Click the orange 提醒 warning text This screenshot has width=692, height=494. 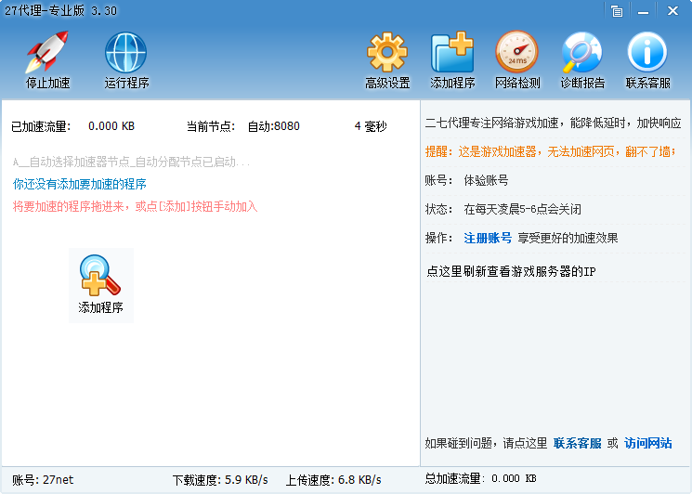tap(550, 151)
